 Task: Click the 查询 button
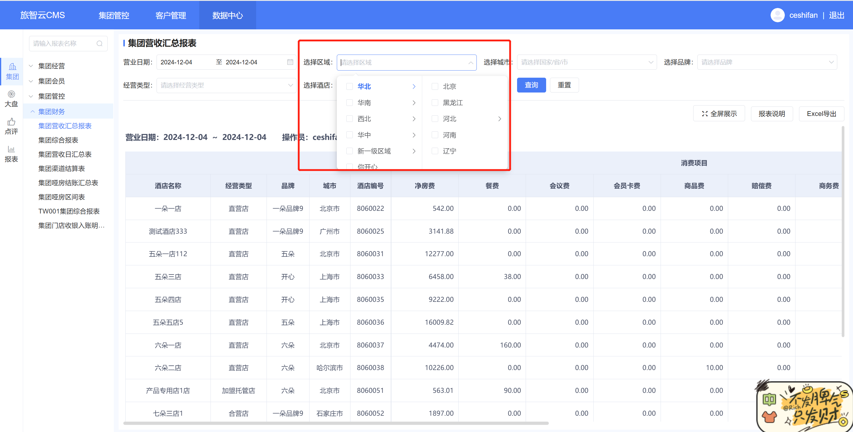click(x=531, y=85)
